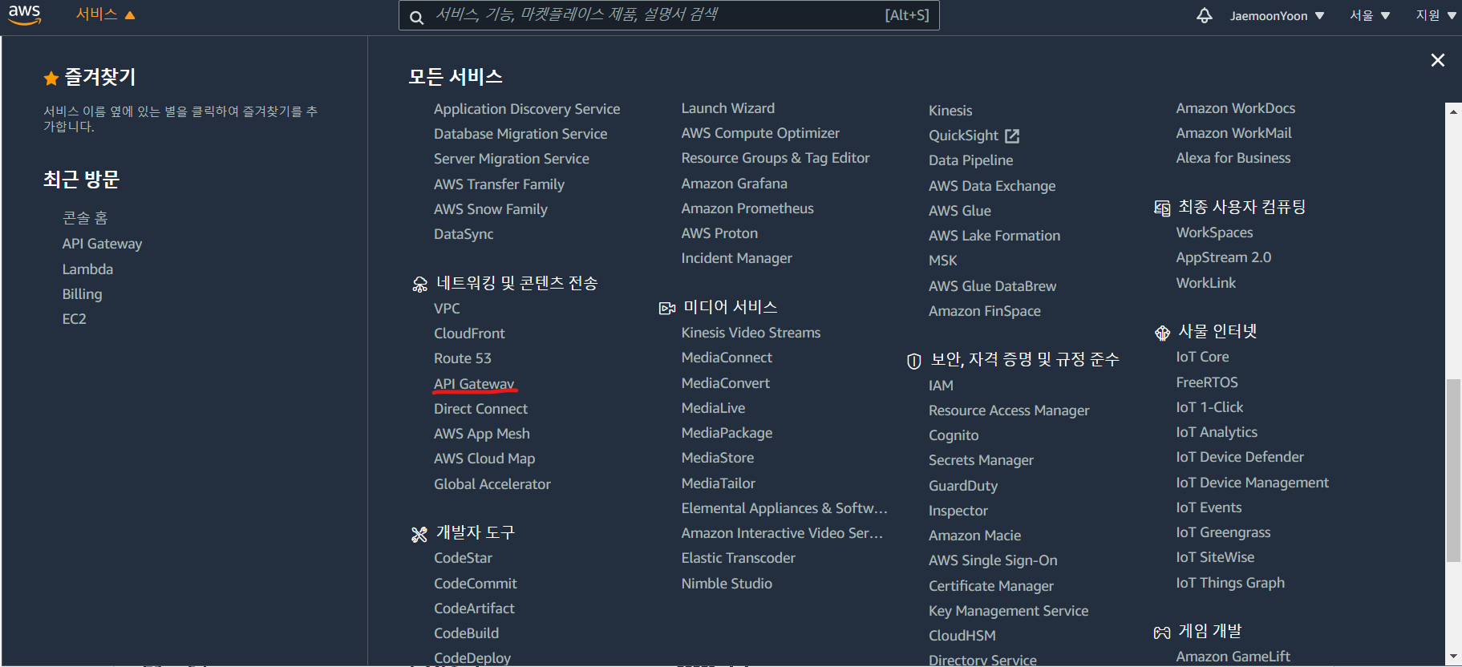This screenshot has height=667, width=1462.
Task: Open Route 53 service
Action: (x=462, y=358)
